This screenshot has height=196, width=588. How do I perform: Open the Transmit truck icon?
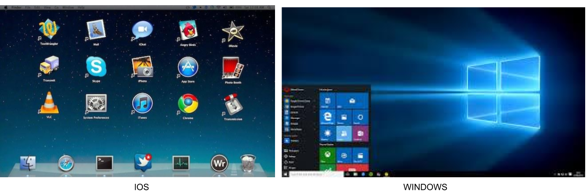[x=50, y=66]
